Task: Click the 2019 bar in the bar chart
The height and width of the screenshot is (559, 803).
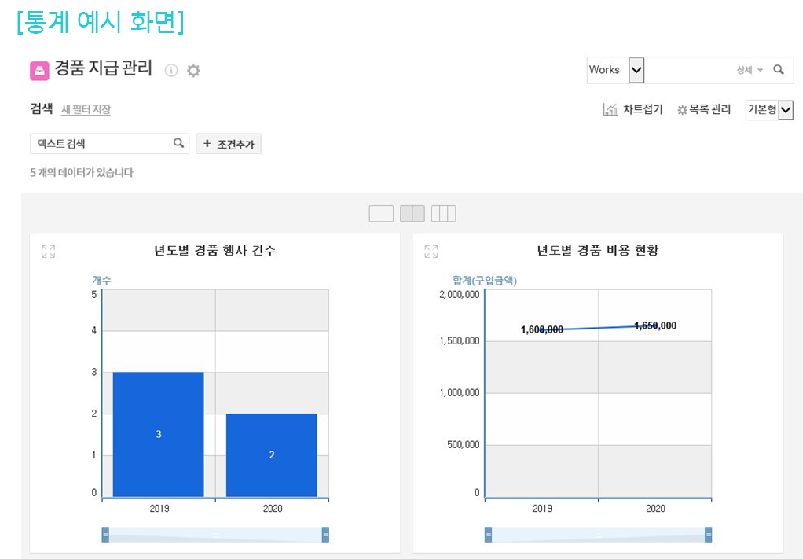Action: [x=158, y=434]
